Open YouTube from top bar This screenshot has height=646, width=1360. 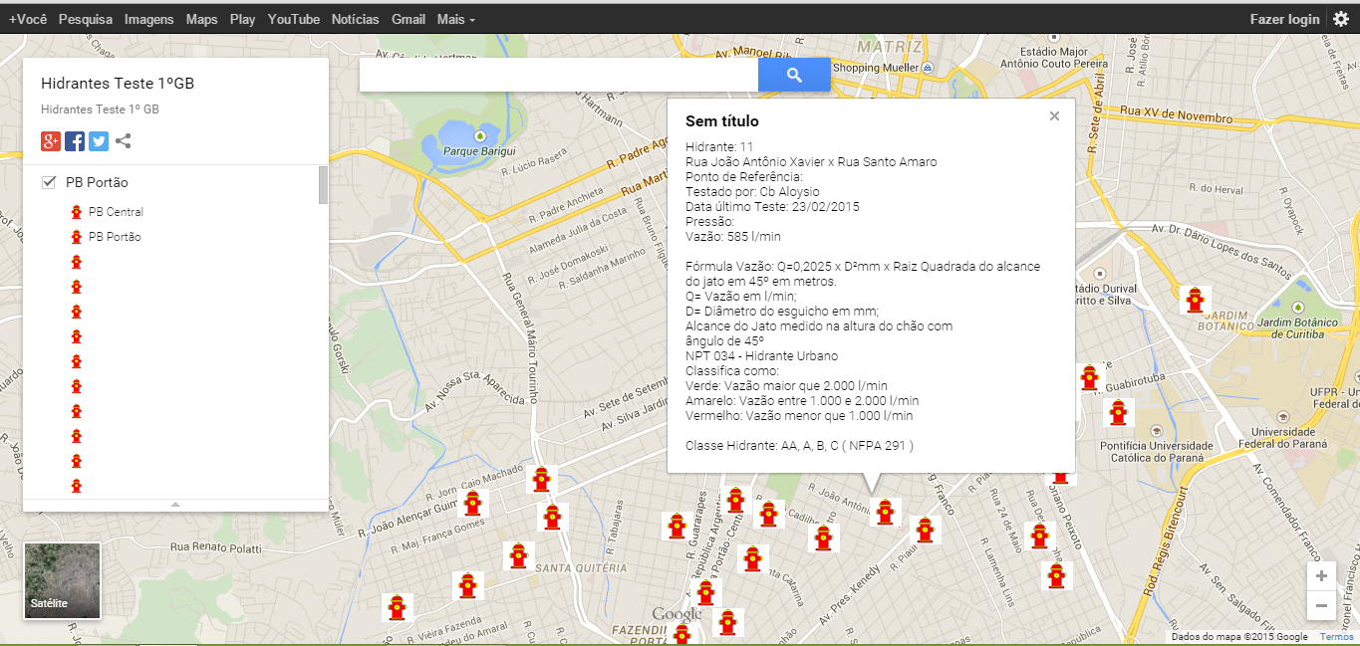pos(294,19)
